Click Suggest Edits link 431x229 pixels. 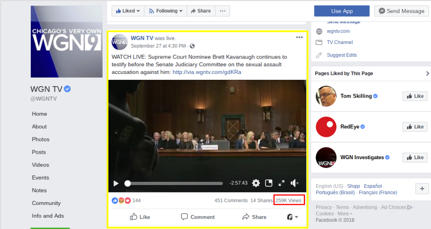coord(342,55)
